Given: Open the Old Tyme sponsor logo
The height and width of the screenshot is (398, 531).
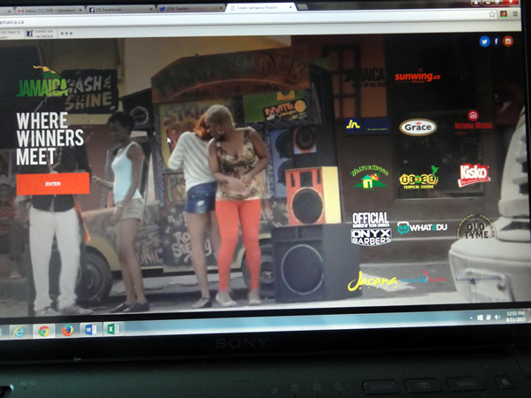Looking at the screenshot, I should coord(476,228).
